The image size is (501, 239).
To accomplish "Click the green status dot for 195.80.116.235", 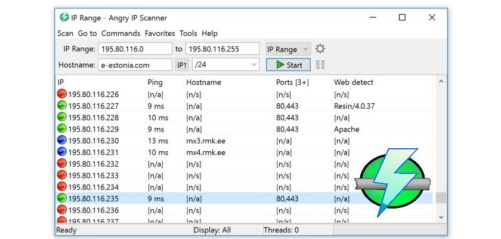I will (61, 198).
